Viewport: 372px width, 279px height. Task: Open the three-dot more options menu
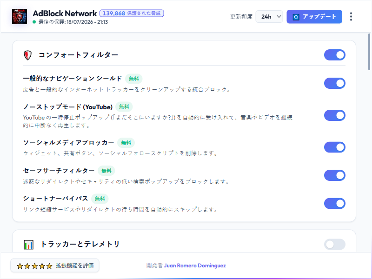tap(351, 17)
